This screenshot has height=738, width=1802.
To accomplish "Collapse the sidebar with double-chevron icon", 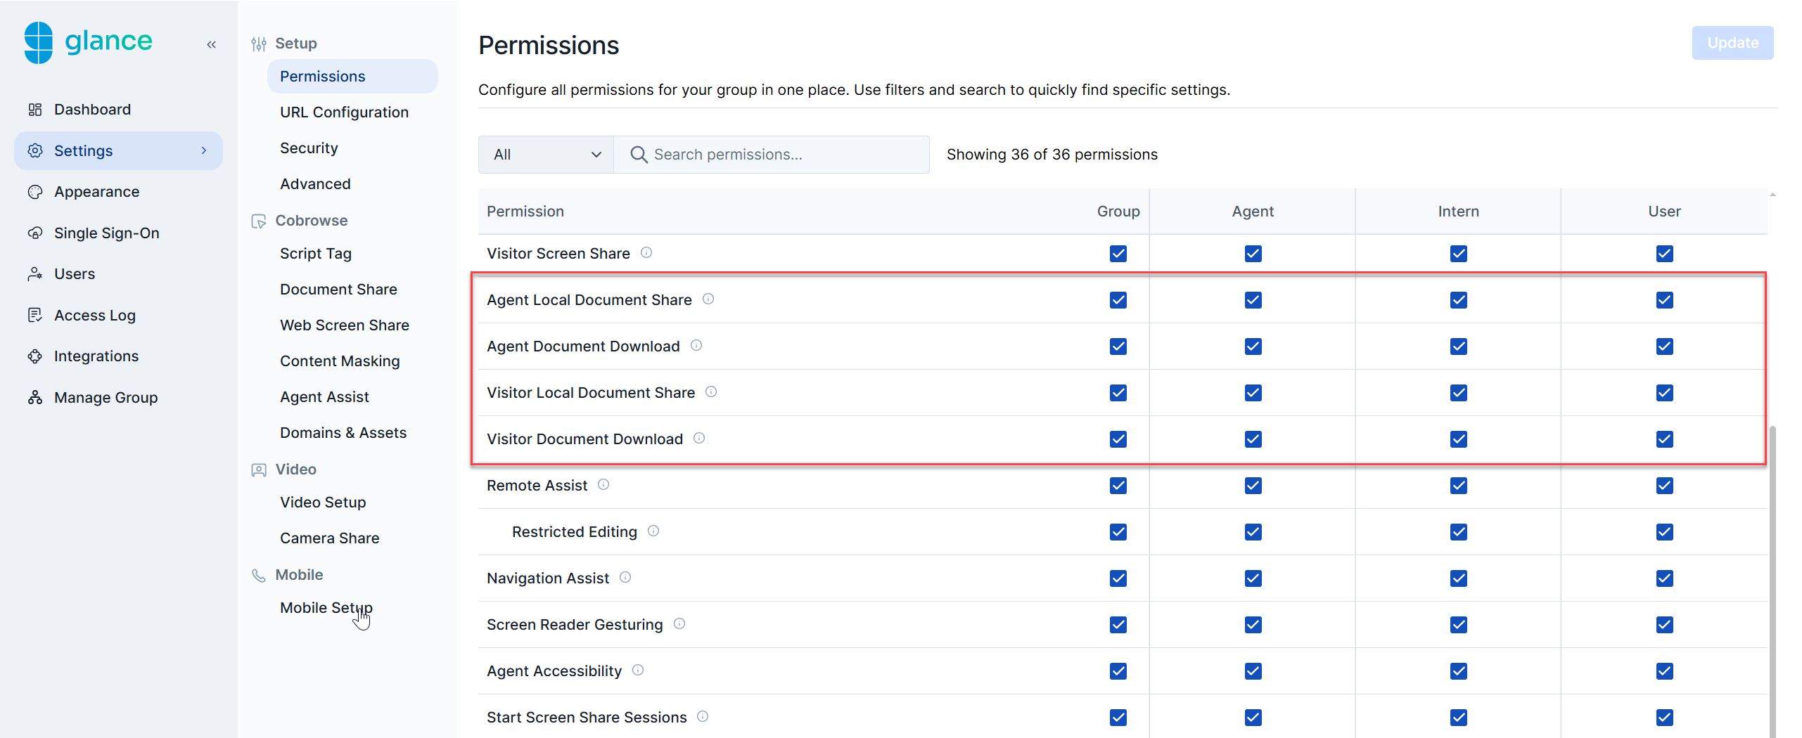I will click(x=211, y=44).
